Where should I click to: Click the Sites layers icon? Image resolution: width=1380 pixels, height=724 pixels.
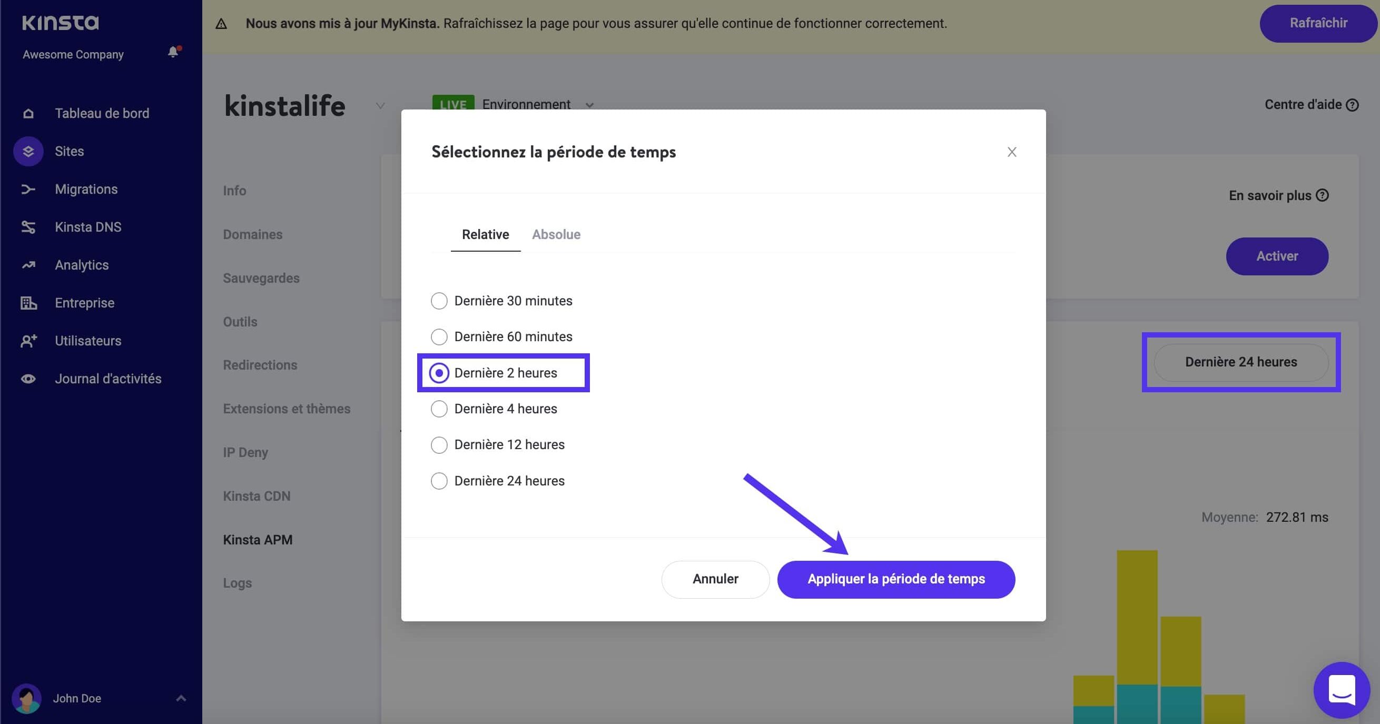28,152
